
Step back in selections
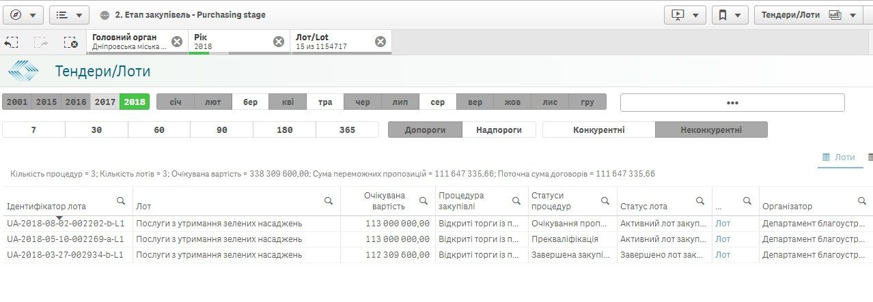(x=11, y=42)
